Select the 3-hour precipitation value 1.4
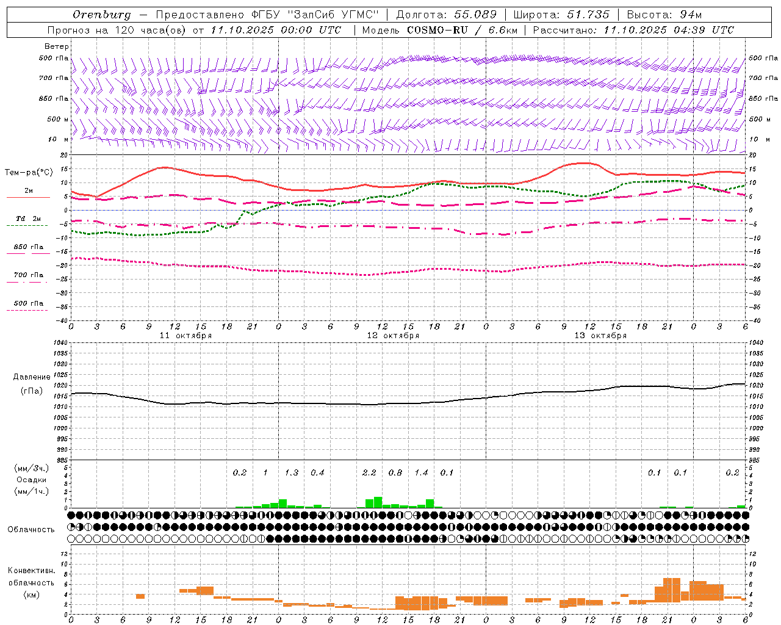Viewport: 781px width, 625px height. pos(422,472)
